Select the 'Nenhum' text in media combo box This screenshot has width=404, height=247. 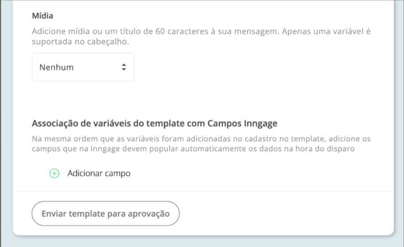[x=56, y=67]
